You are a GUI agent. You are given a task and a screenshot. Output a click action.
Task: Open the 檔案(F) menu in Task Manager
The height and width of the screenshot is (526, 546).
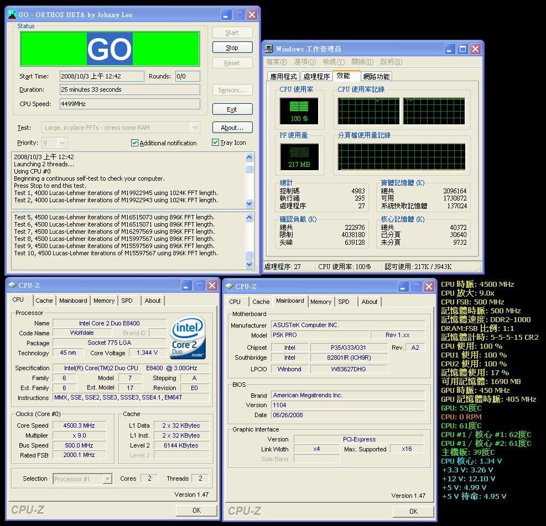tap(277, 62)
